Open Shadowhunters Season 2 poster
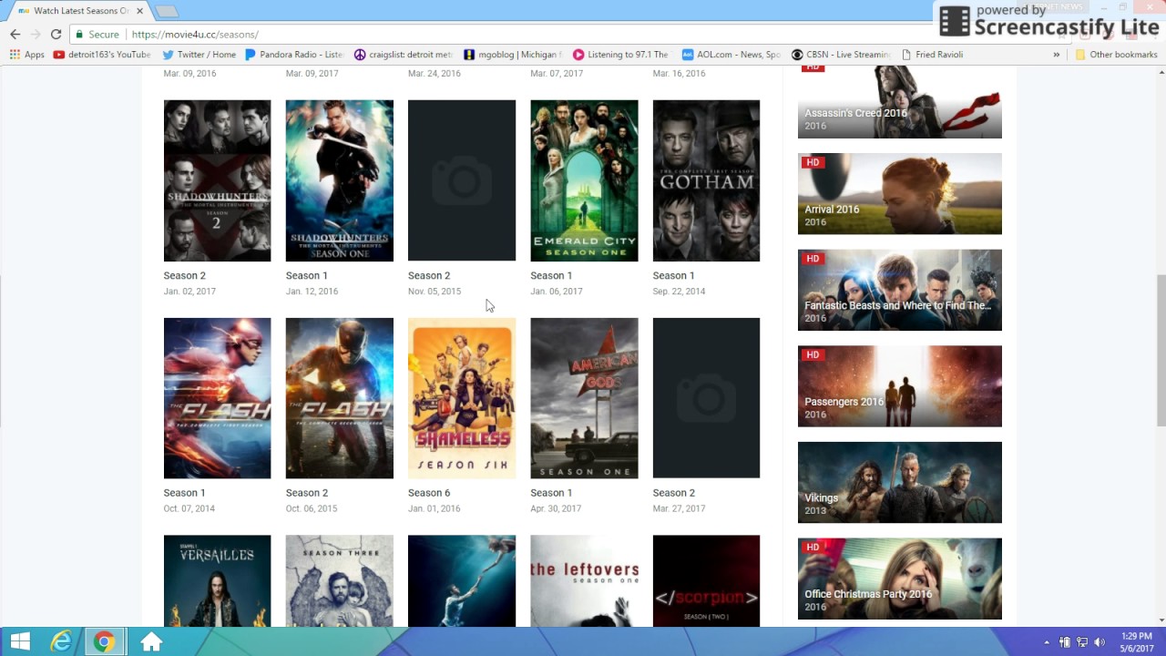 pyautogui.click(x=217, y=180)
